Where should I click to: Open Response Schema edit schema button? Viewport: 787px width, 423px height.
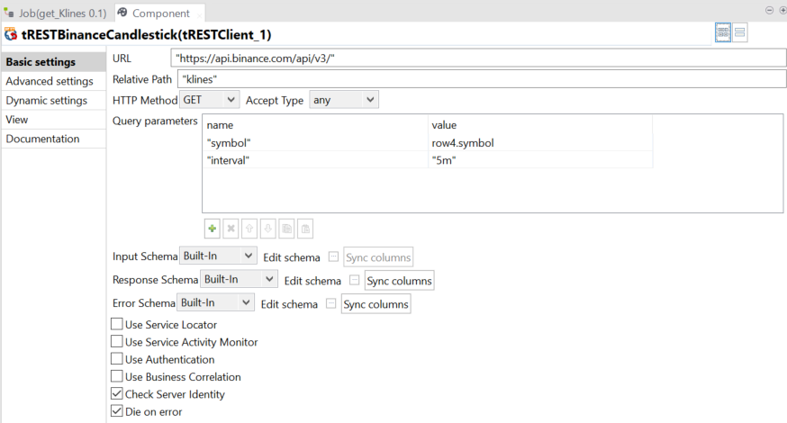coord(355,280)
